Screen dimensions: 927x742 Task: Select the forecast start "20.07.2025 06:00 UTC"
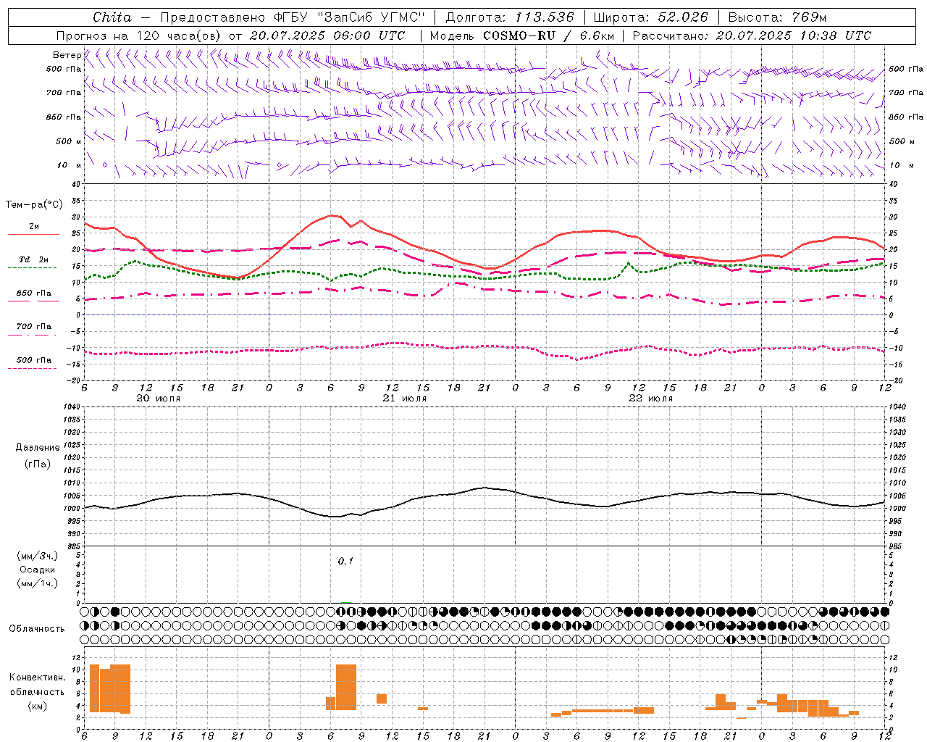point(327,36)
